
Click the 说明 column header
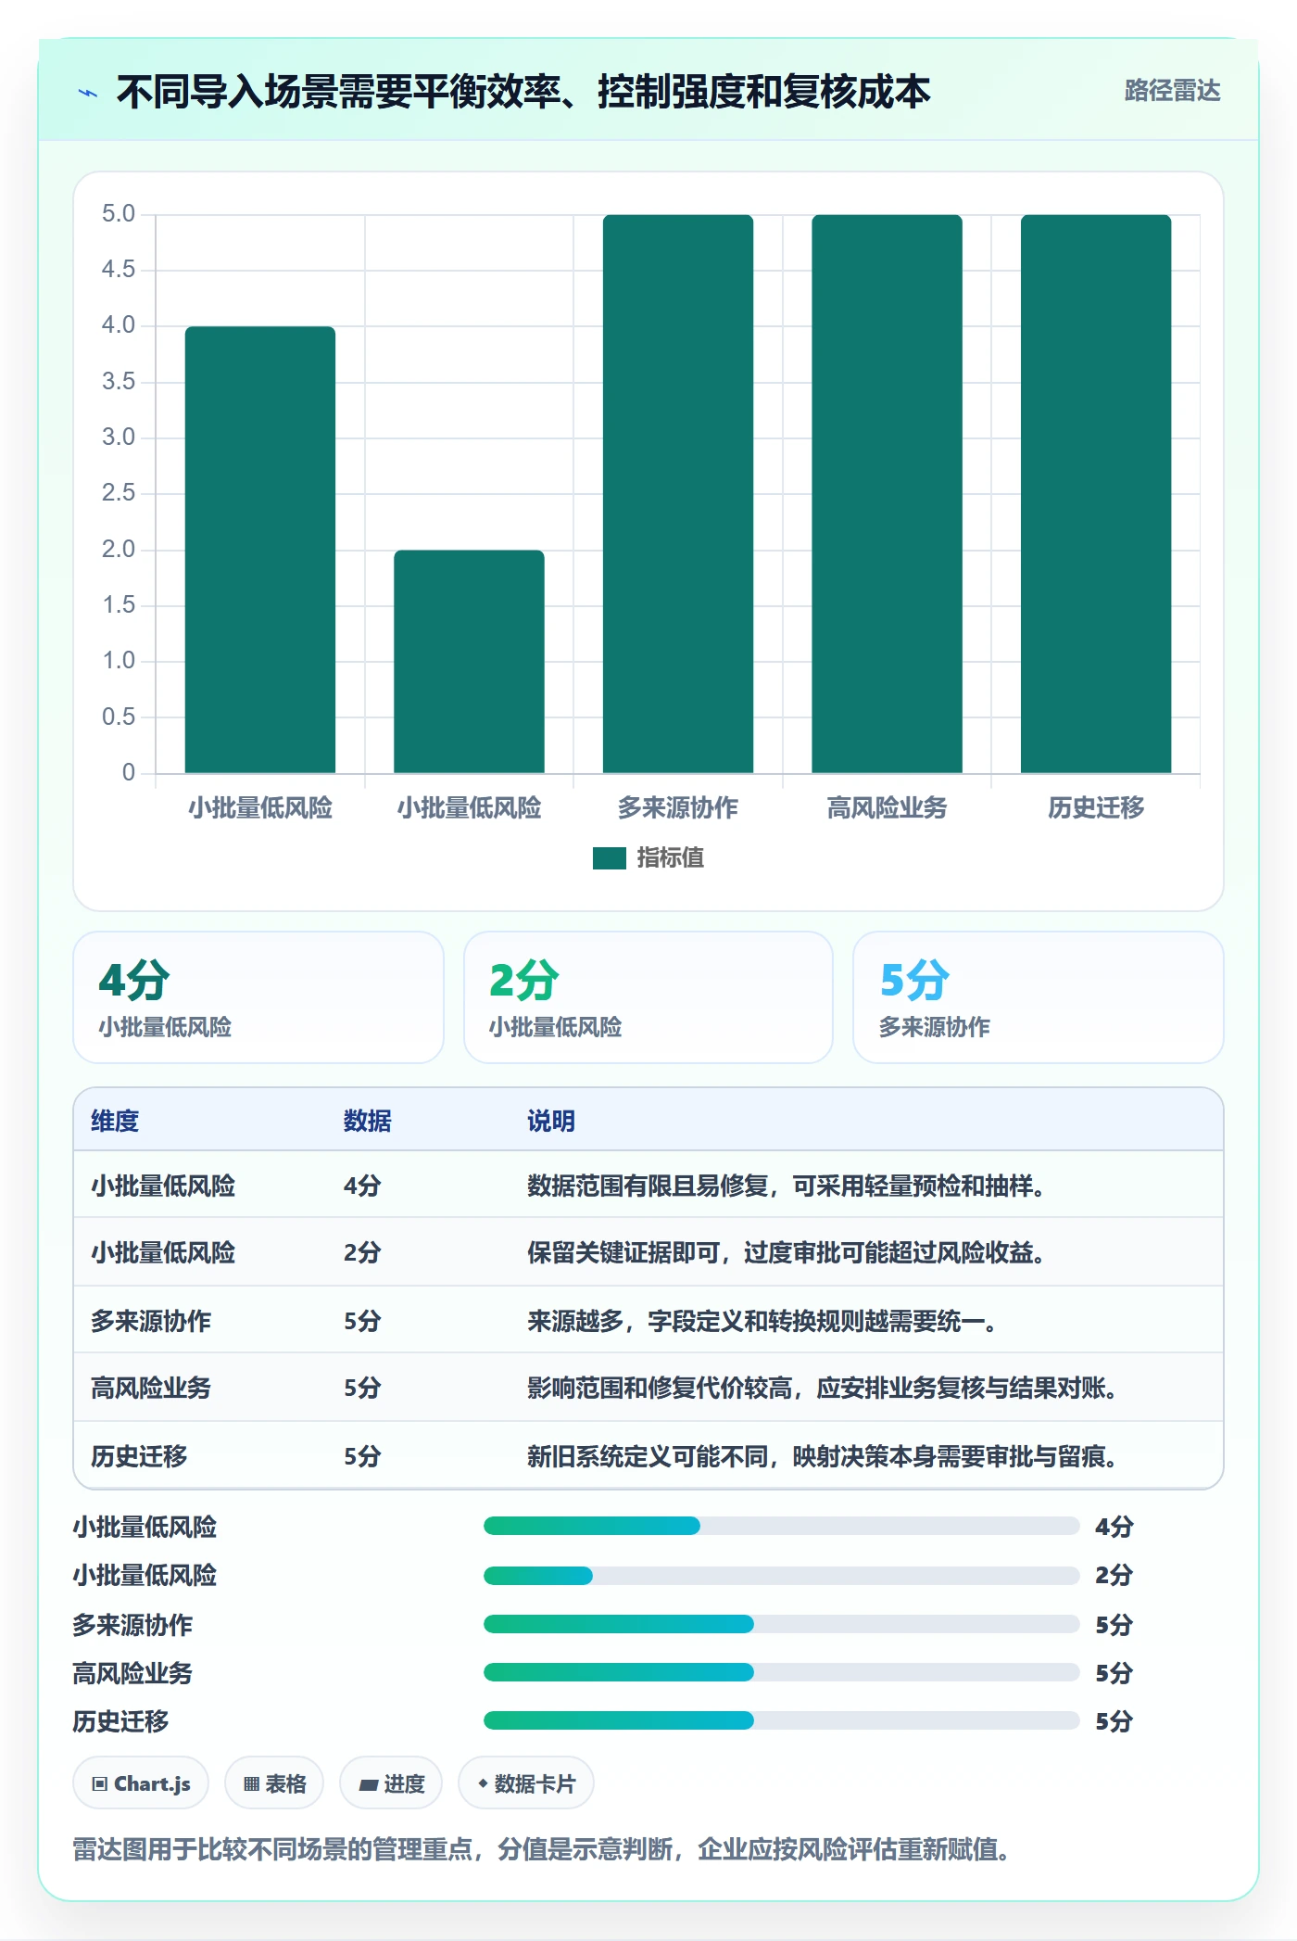pyautogui.click(x=551, y=1121)
